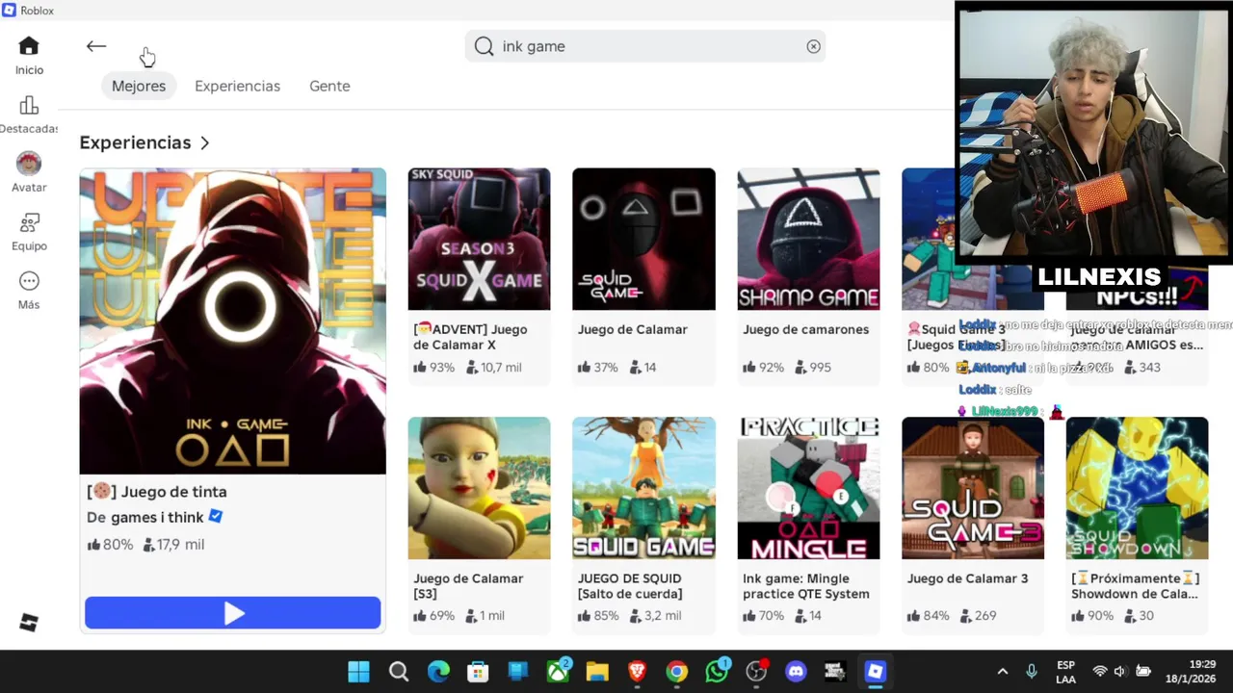Open the 'games i think' creator link

(157, 517)
